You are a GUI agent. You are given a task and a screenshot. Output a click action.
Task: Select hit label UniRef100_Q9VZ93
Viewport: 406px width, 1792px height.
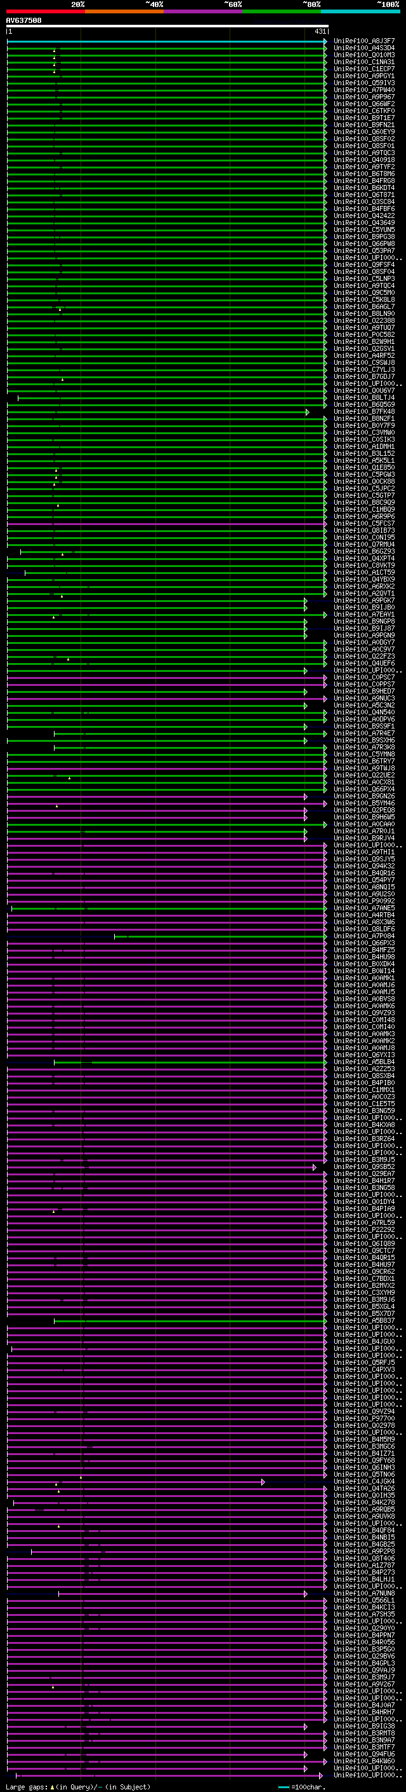point(364,1013)
